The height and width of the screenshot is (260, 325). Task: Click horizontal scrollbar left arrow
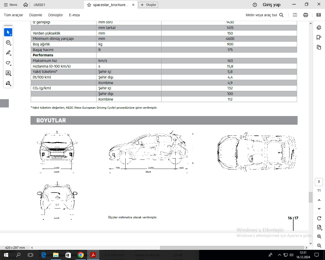(x=32, y=248)
